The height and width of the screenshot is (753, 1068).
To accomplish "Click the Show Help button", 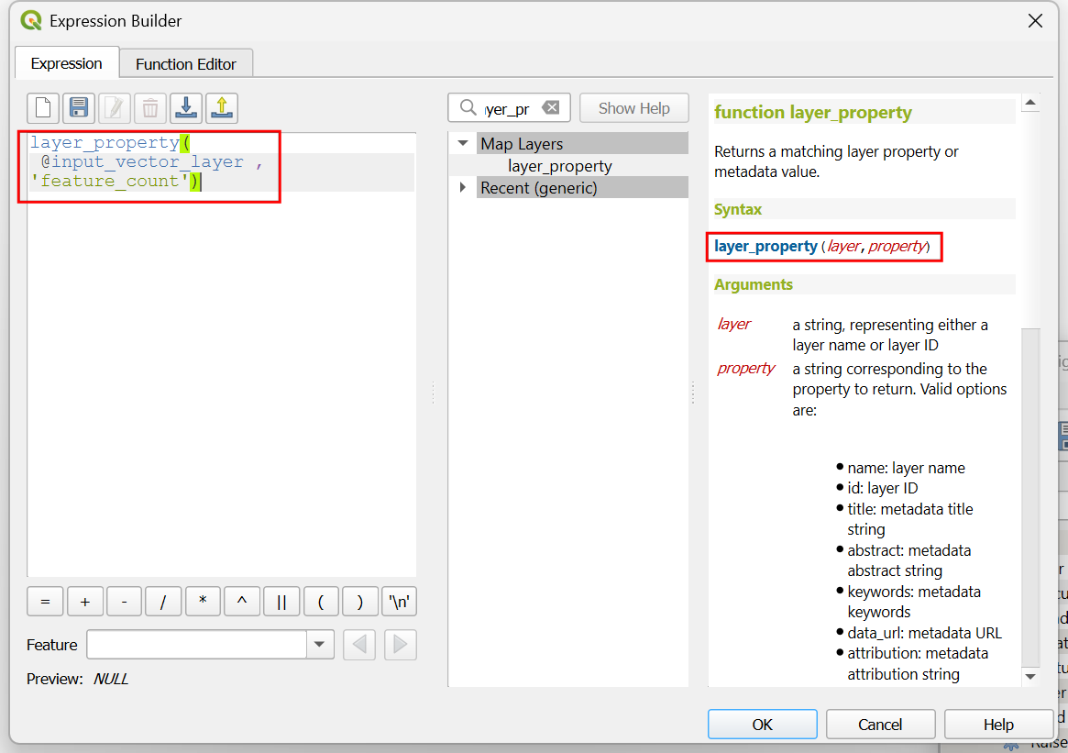I will tap(633, 108).
